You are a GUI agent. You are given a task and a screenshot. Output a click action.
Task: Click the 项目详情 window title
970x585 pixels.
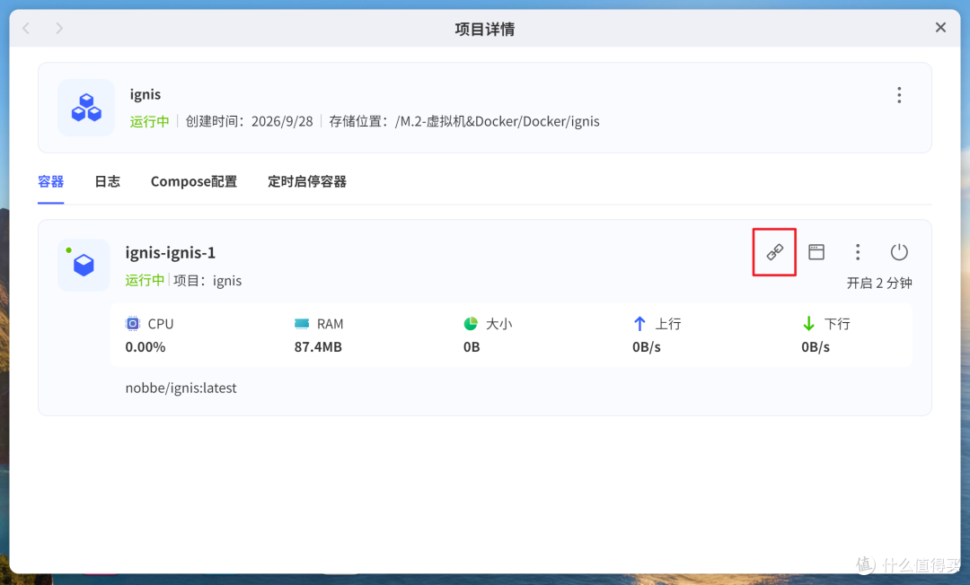tap(485, 29)
